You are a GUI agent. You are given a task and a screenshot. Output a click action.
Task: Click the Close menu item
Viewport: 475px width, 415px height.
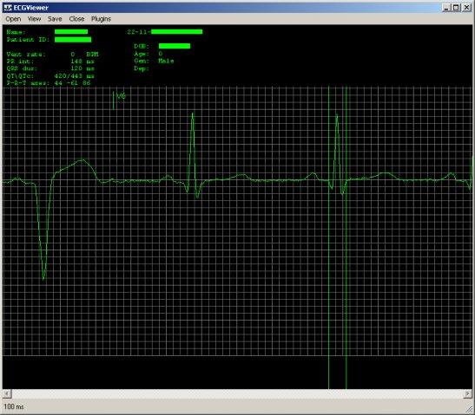coord(76,19)
